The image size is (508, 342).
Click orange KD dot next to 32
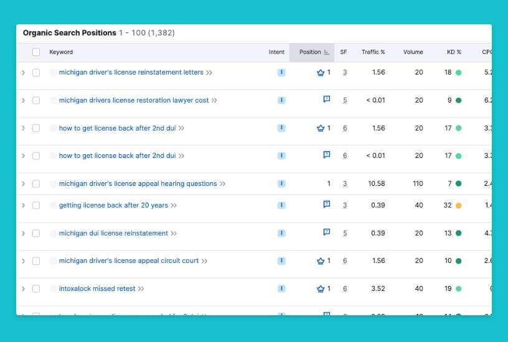point(458,205)
